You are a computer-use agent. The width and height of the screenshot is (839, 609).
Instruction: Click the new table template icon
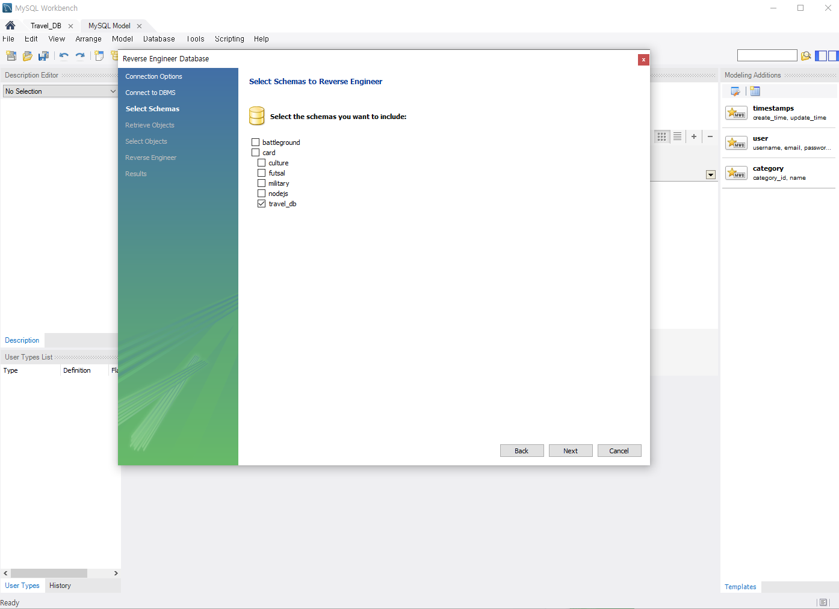(755, 91)
